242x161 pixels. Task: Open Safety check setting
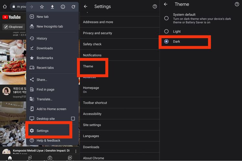point(120,44)
